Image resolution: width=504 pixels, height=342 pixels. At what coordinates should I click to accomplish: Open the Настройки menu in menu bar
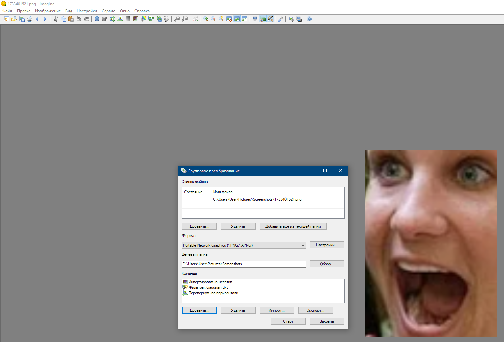point(87,11)
